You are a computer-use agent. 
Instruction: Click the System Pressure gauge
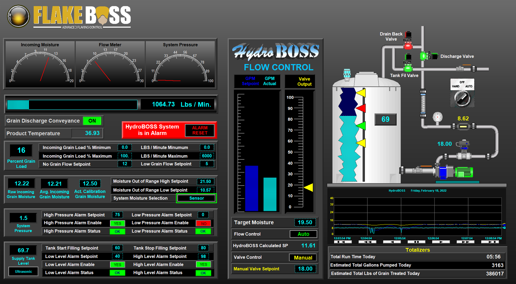click(x=180, y=64)
